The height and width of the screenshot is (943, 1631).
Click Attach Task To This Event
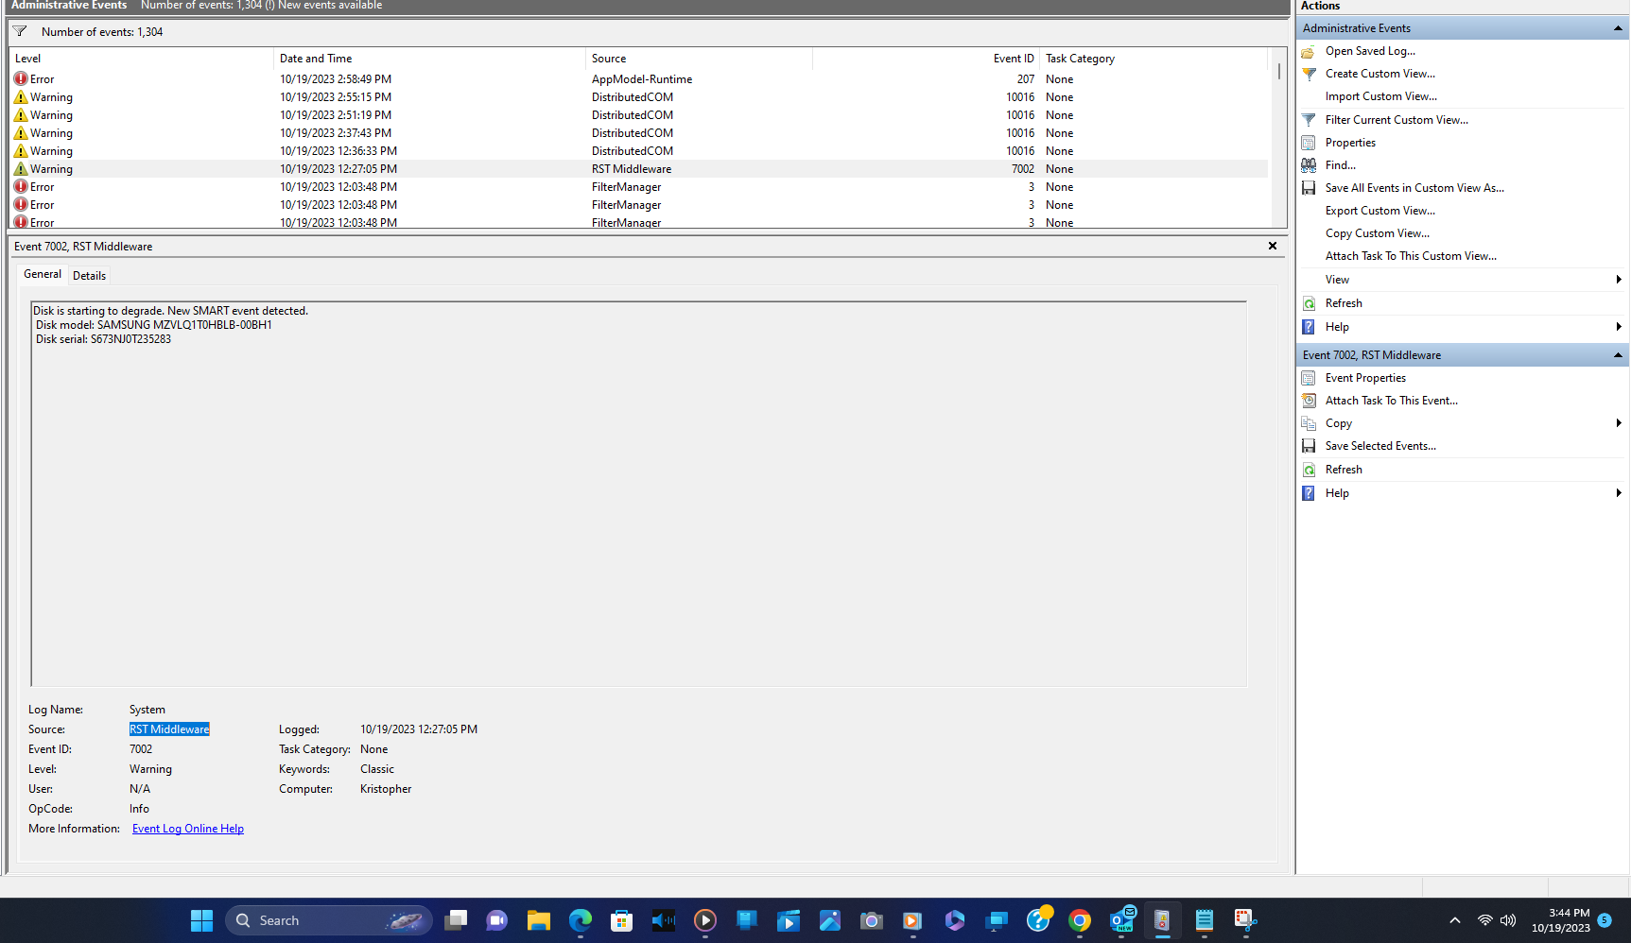1391,400
